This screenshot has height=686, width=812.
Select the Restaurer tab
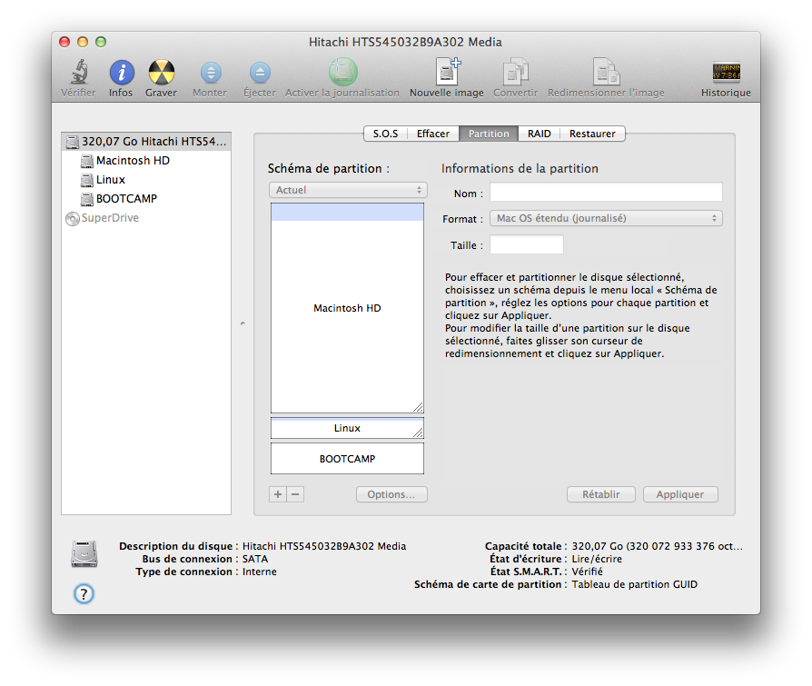(592, 134)
